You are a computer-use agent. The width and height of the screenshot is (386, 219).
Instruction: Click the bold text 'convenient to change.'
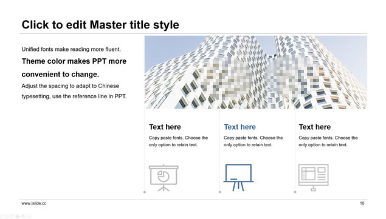pyautogui.click(x=60, y=74)
